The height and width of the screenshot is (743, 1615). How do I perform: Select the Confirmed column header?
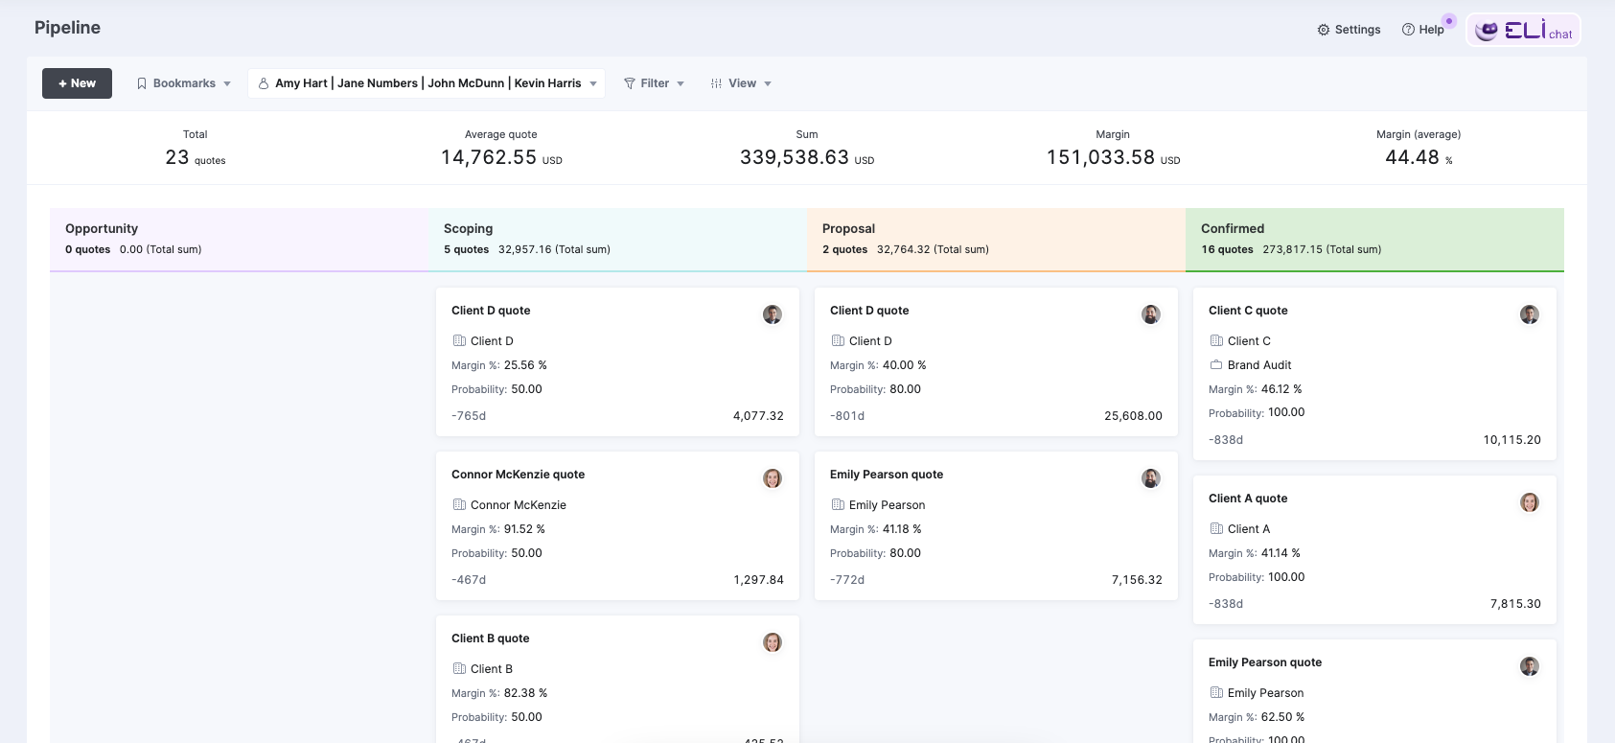(x=1374, y=239)
